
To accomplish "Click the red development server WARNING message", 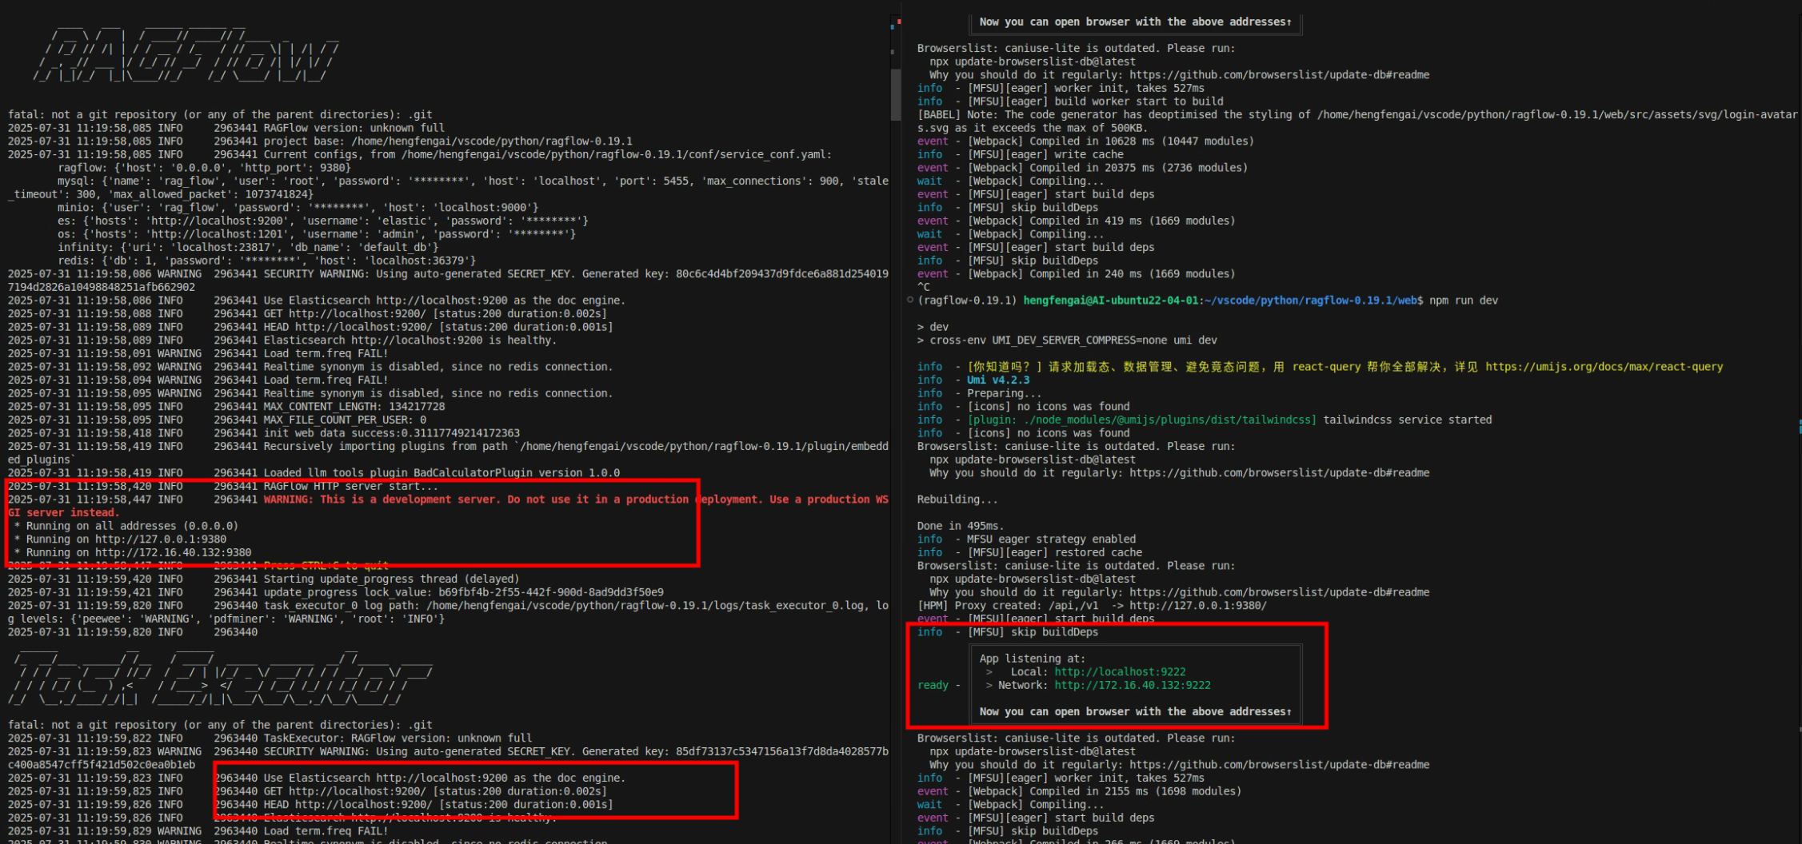I will (x=448, y=506).
